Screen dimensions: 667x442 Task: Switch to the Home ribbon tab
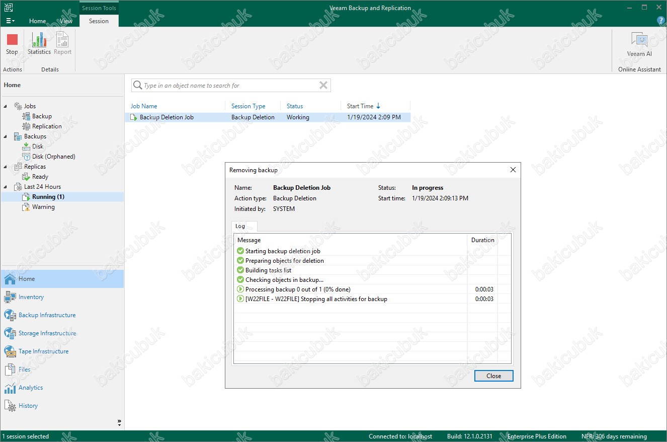coord(37,21)
